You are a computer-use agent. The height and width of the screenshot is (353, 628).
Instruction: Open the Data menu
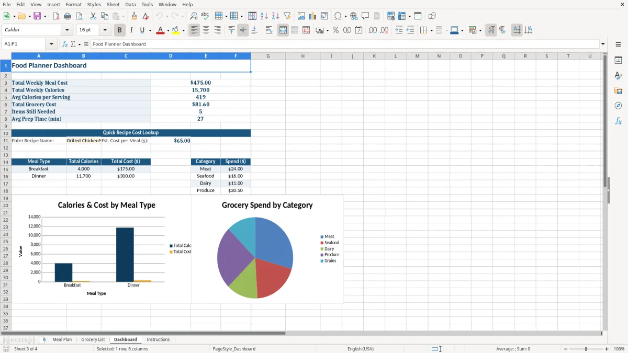130,4
